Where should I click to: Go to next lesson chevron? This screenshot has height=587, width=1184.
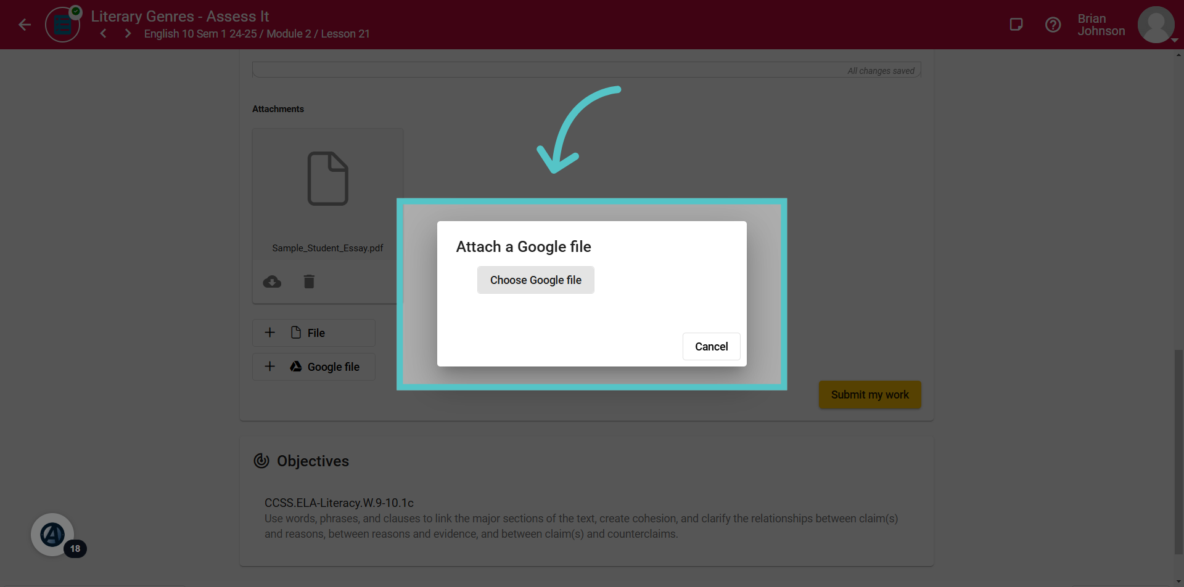click(128, 33)
